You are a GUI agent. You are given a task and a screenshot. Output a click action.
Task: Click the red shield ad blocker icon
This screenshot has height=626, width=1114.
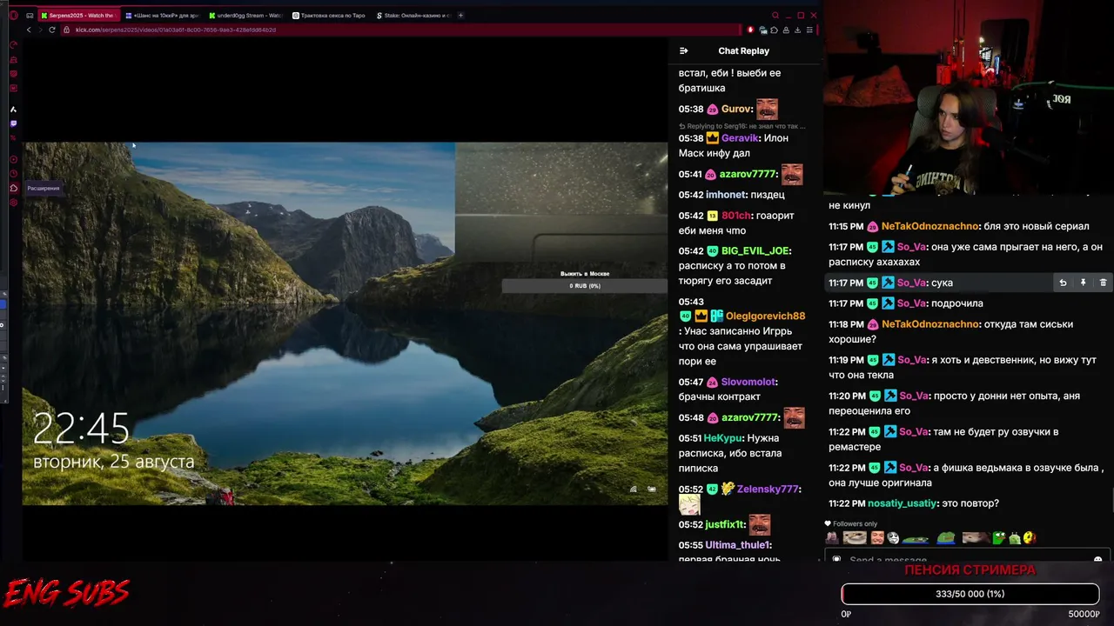(750, 30)
